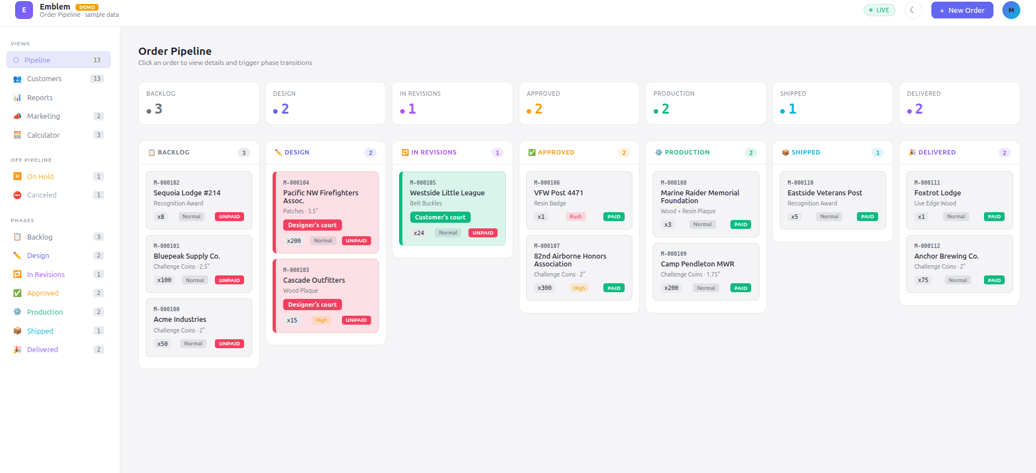The width and height of the screenshot is (1036, 473).
Task: Click PAID badge on Eastside Veterans Post
Action: pyautogui.click(x=868, y=217)
